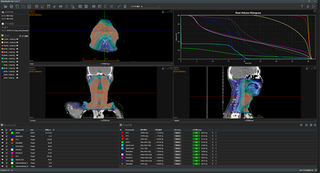320x173 pixels.
Task: Open the calculator tool in toolbar
Action: click(125, 6)
